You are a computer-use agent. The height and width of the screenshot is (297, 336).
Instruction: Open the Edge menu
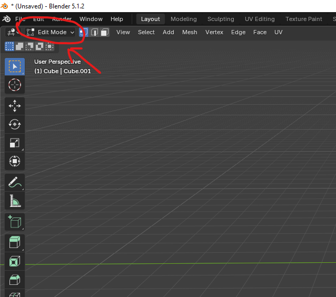pyautogui.click(x=238, y=32)
